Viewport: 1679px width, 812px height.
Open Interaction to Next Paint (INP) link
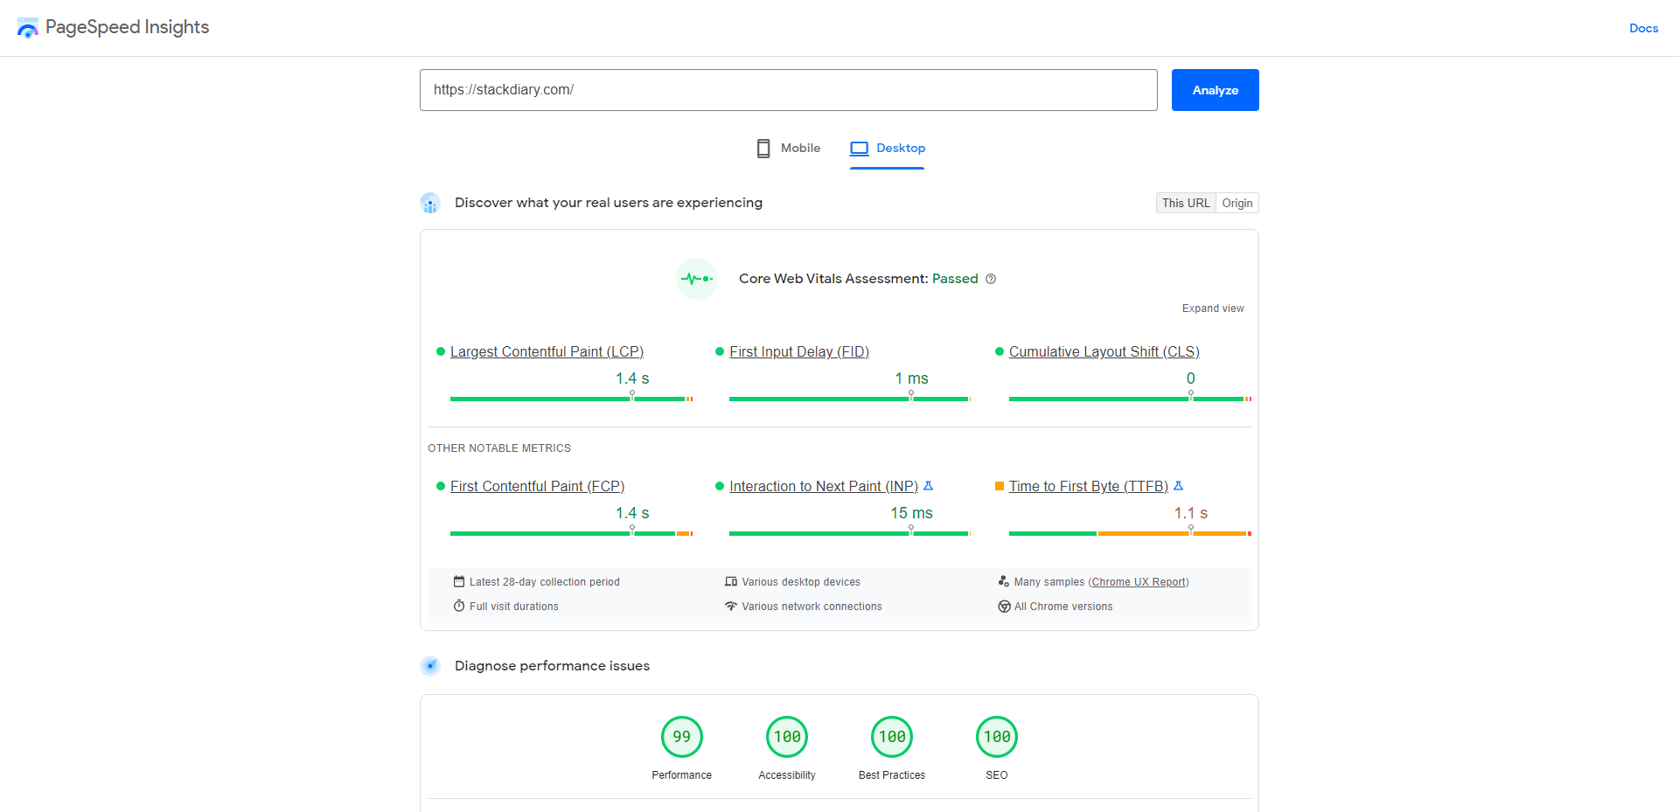tap(824, 486)
